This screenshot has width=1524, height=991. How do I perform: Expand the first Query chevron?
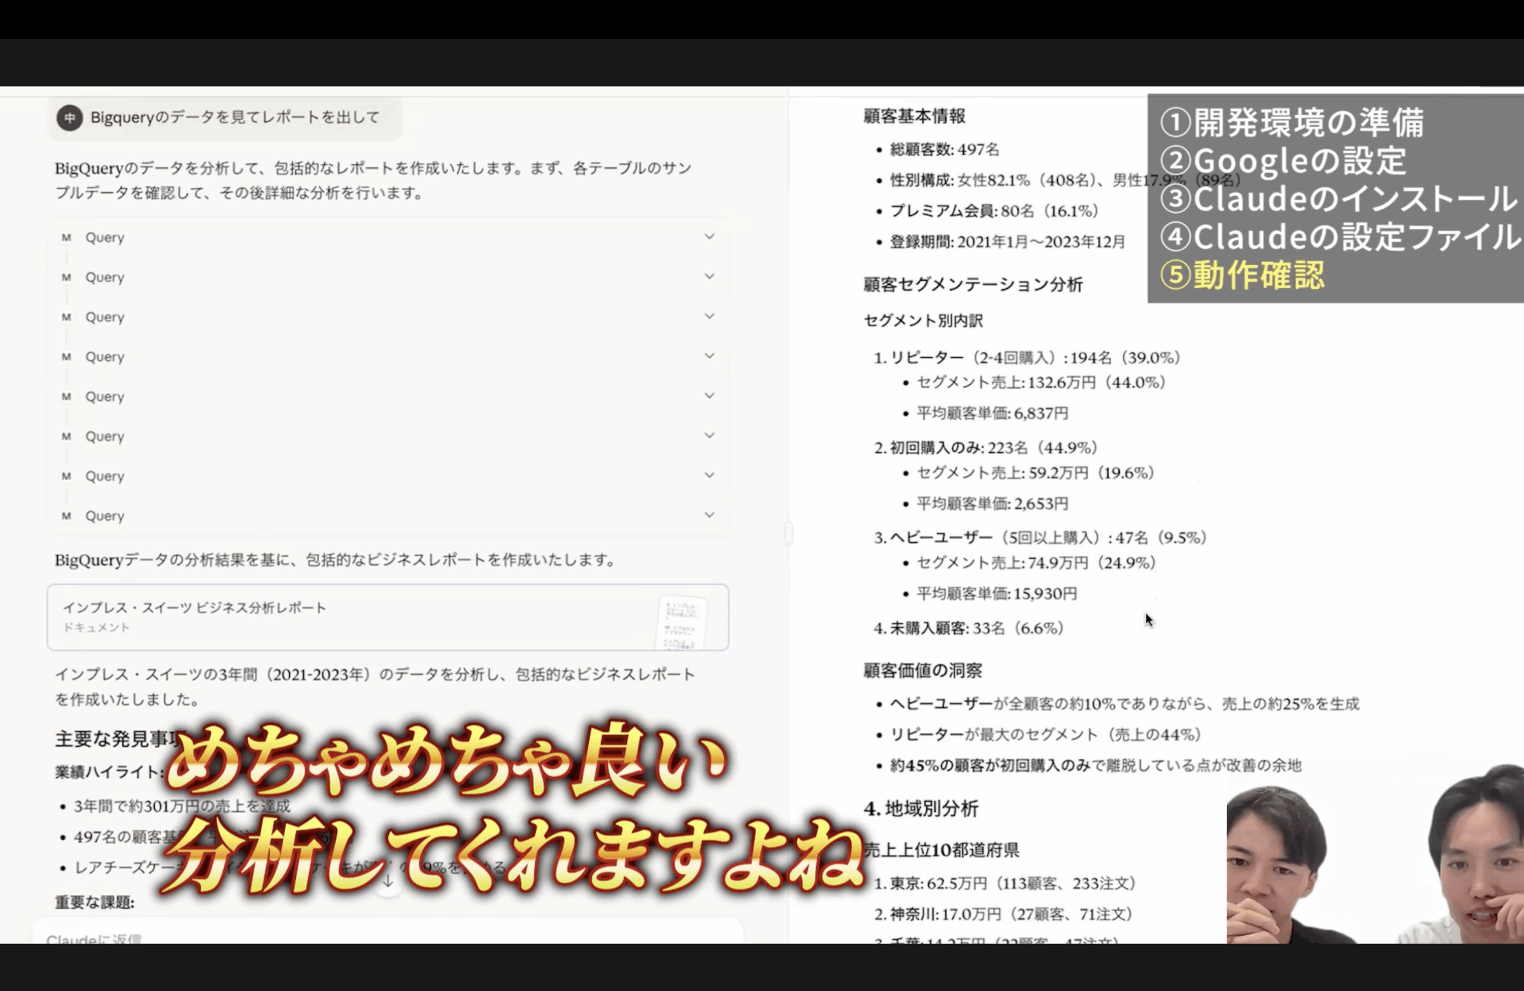[x=709, y=236]
